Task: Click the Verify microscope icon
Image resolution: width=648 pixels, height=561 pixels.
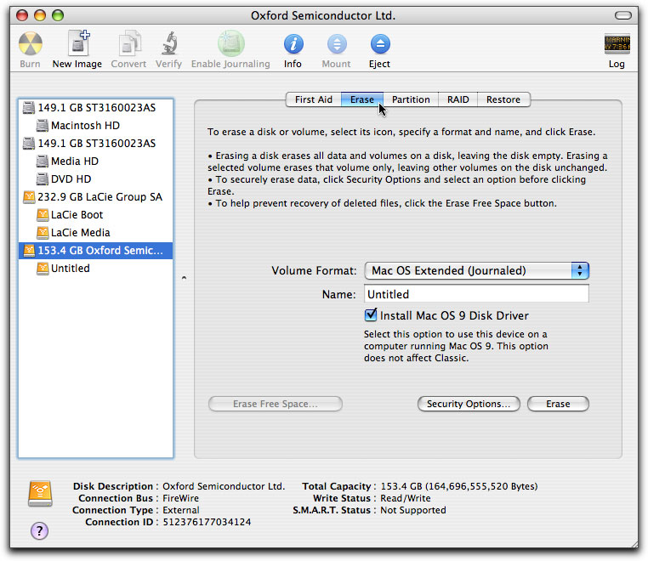Action: [169, 43]
